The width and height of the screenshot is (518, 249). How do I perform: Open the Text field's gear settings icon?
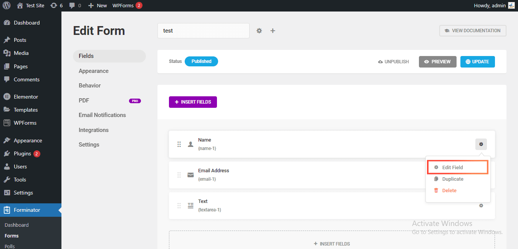[481, 206]
